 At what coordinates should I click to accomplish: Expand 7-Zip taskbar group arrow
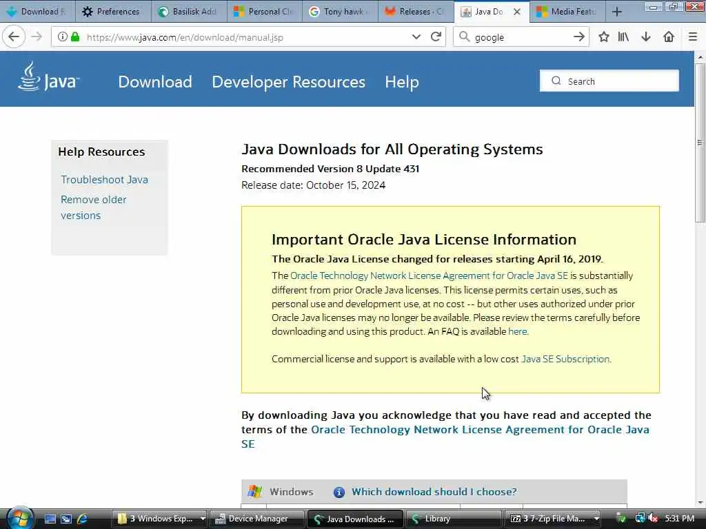596,519
